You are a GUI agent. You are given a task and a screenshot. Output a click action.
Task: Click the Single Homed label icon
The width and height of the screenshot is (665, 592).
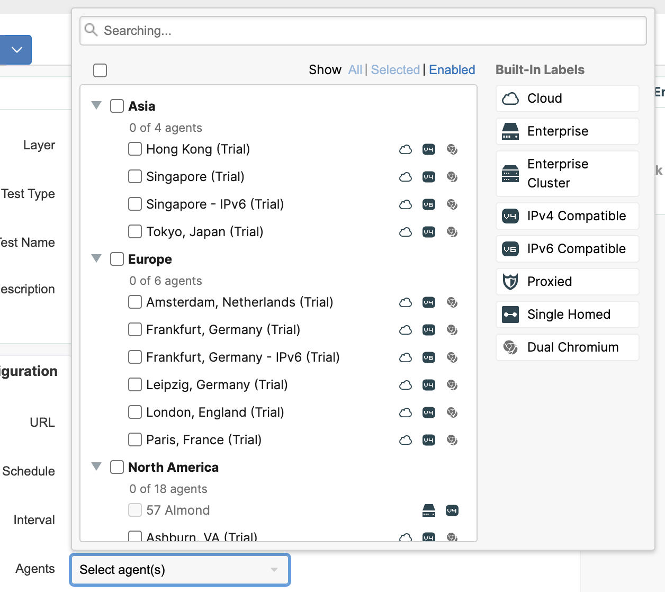[510, 315]
